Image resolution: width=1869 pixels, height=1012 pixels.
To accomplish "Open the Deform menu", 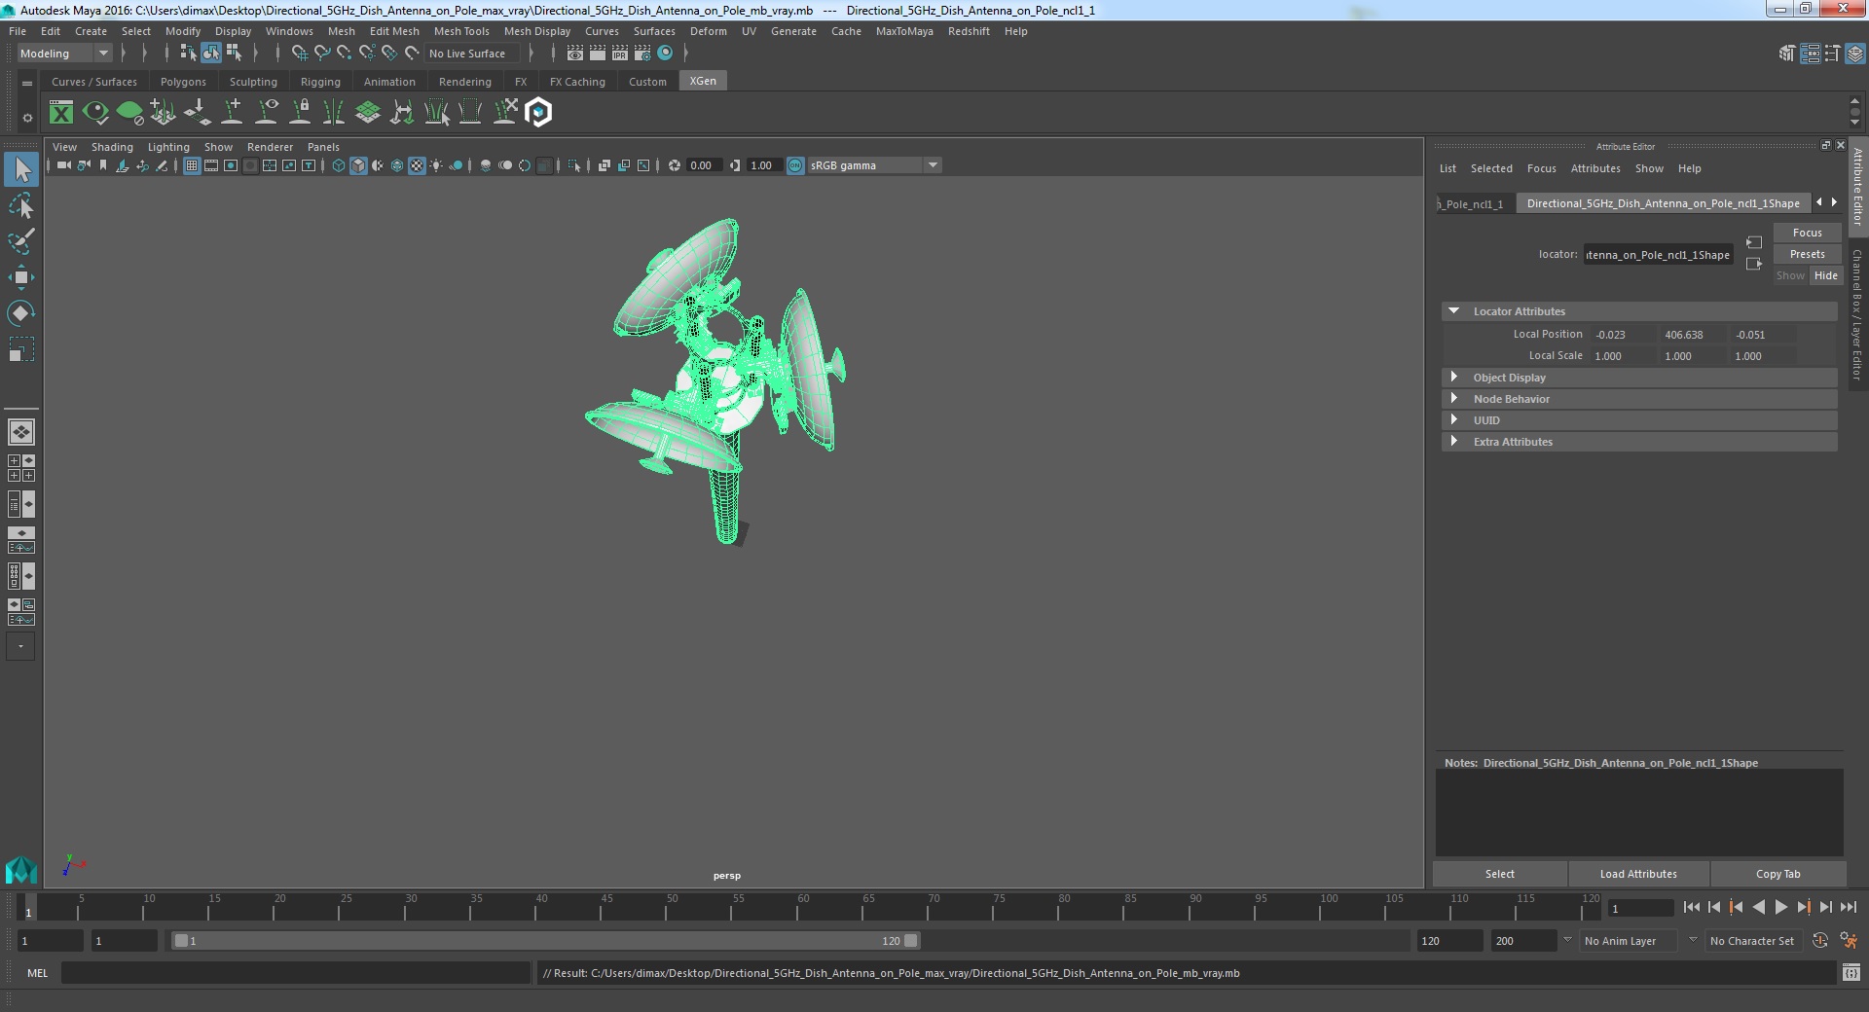I will pyautogui.click(x=709, y=31).
